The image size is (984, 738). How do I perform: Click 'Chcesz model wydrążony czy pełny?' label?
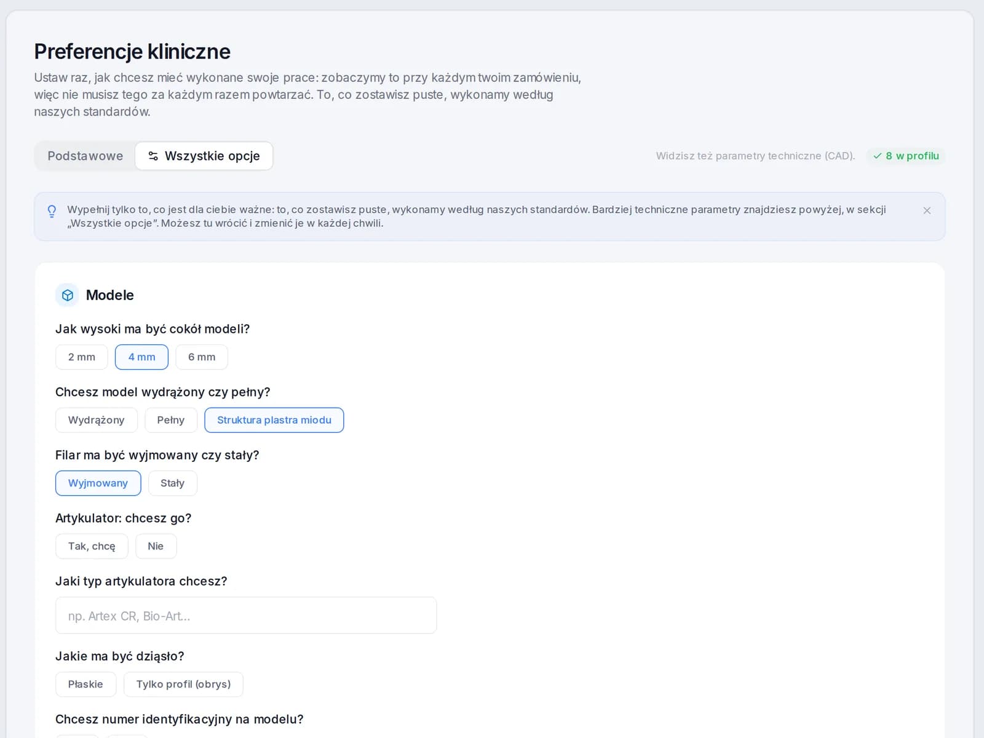163,392
